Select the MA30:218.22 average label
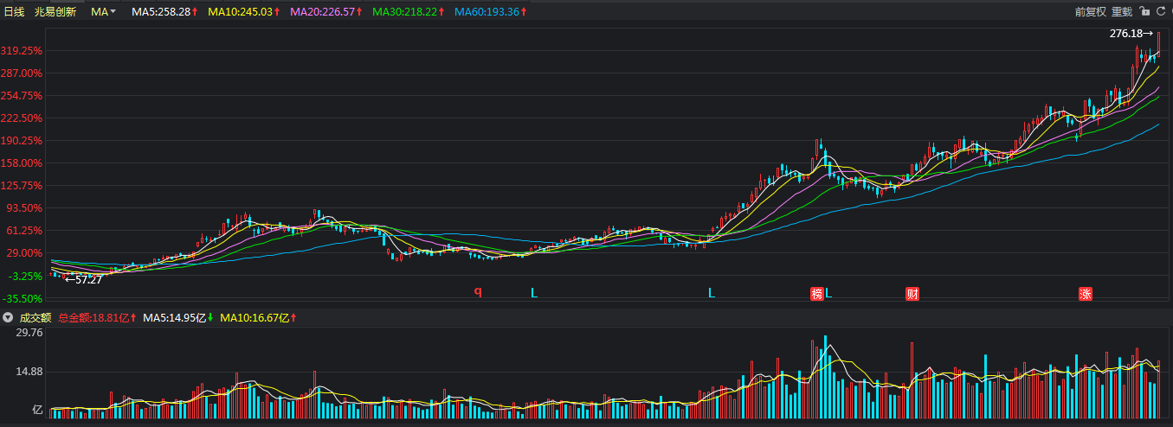 [407, 12]
